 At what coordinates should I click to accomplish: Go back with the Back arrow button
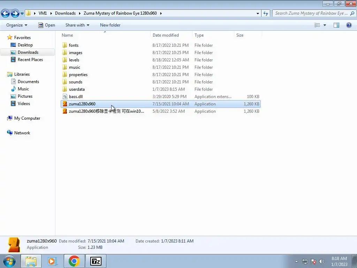(x=6, y=13)
